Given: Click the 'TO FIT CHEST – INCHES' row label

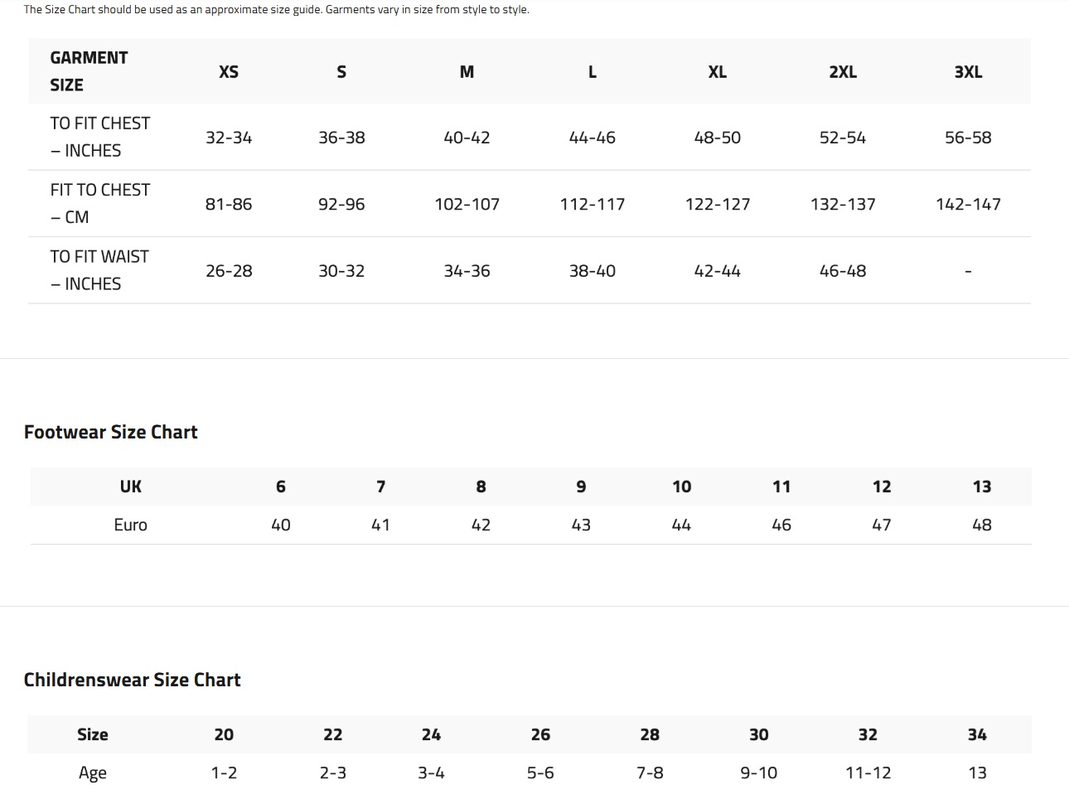Looking at the screenshot, I should pos(99,137).
